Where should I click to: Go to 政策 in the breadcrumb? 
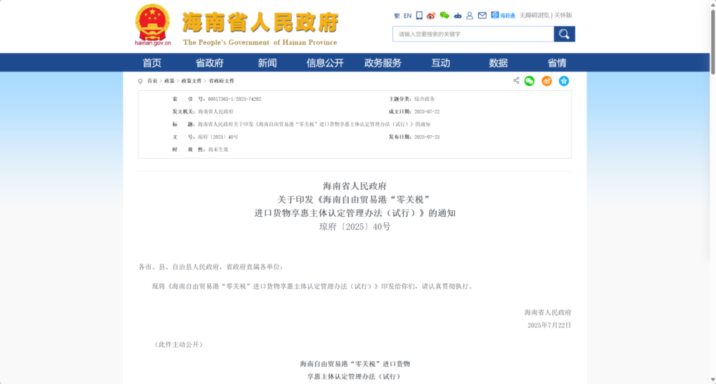click(x=170, y=81)
